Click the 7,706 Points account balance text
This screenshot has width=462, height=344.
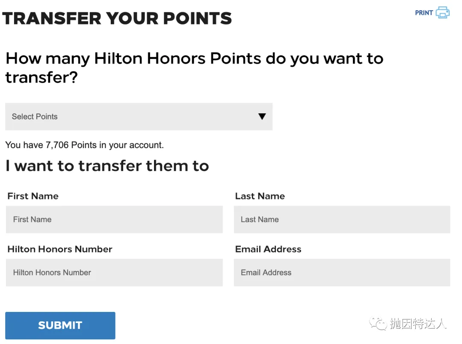(x=71, y=145)
